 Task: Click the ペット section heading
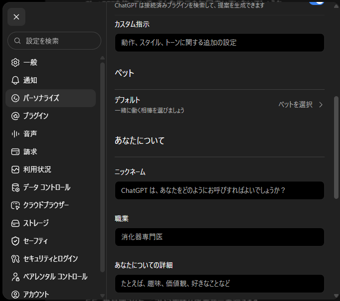124,73
